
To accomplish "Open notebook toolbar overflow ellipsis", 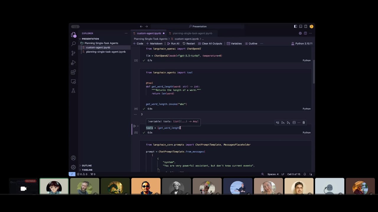I will pos(262,44).
